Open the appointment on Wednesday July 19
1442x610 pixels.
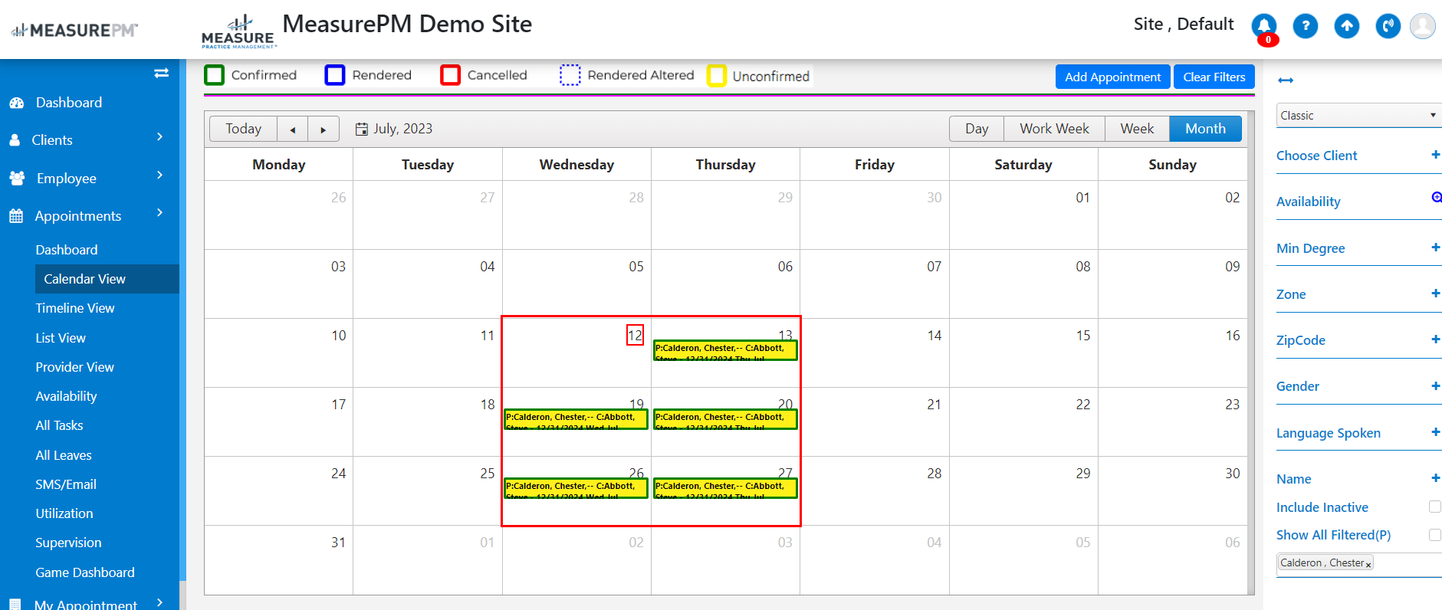[576, 419]
